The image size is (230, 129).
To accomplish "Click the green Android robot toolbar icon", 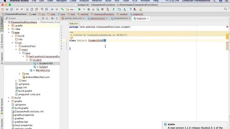I will (x=141, y=9).
